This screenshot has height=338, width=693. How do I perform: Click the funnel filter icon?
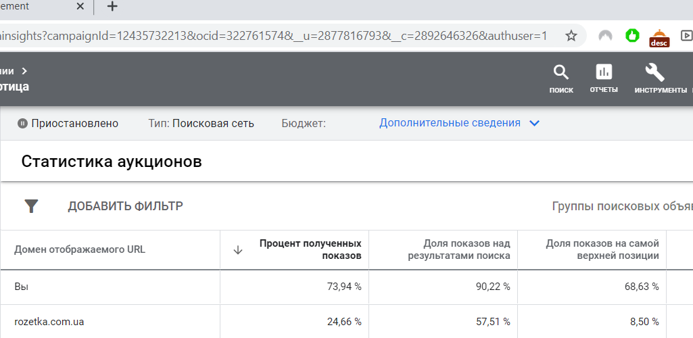point(31,206)
